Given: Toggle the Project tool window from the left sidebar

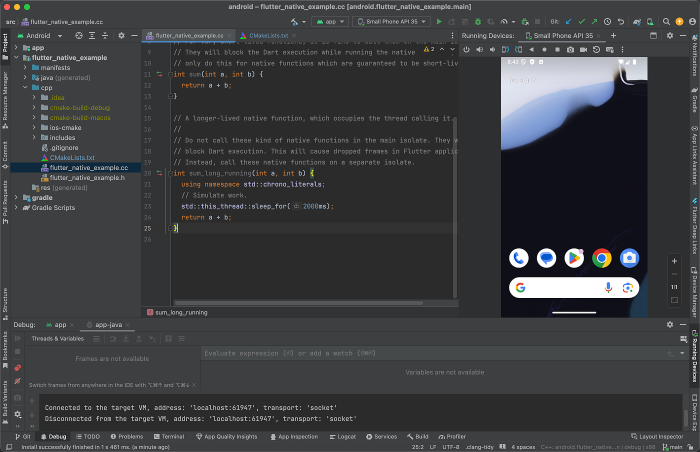Looking at the screenshot, I should pyautogui.click(x=5, y=46).
